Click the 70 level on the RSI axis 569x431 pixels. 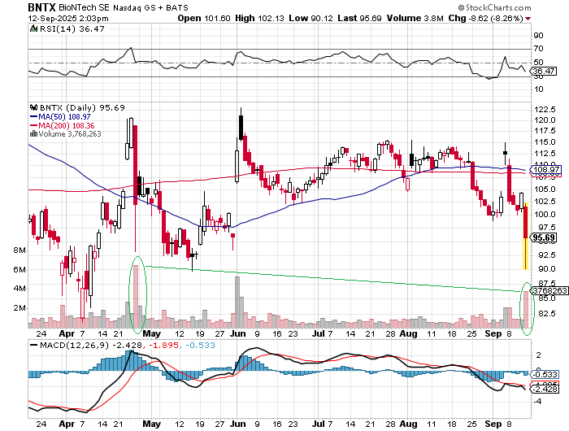pos(538,49)
